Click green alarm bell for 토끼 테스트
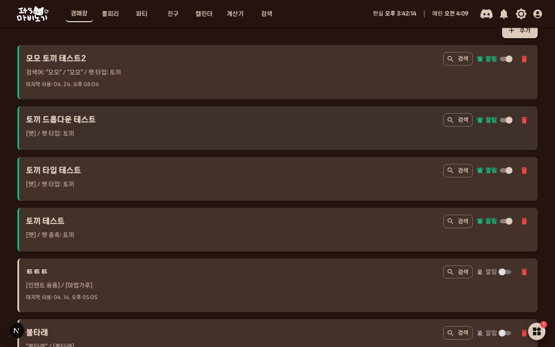The width and height of the screenshot is (555, 347). click(x=480, y=221)
